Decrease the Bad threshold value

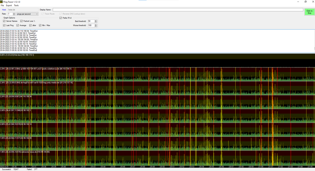[96, 22]
